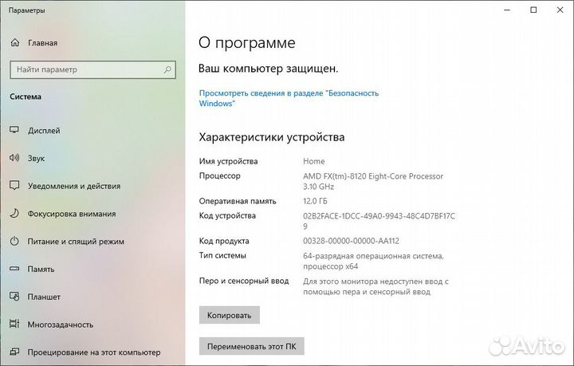
Task: Close the Параметры window
Action: click(x=560, y=10)
